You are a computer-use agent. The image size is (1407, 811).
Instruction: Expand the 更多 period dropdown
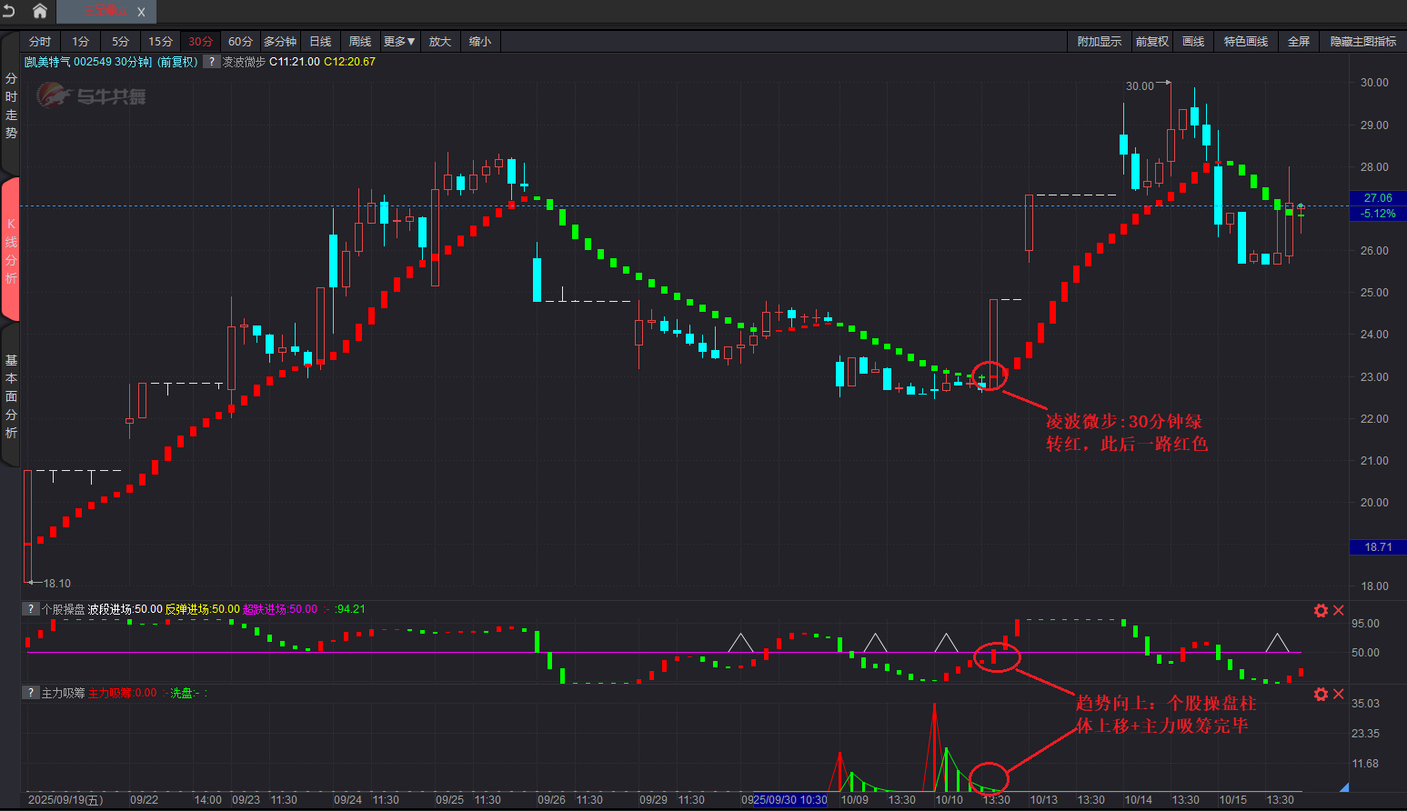pos(398,42)
